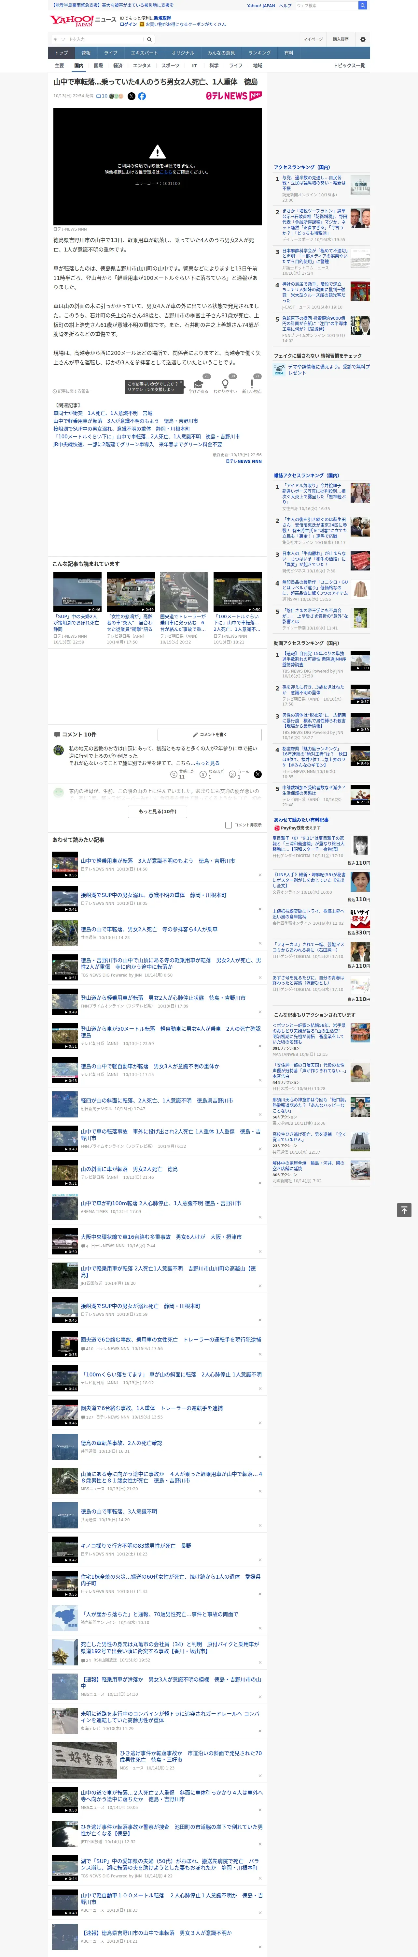Toggle コメント非表示 checkbox

[228, 825]
